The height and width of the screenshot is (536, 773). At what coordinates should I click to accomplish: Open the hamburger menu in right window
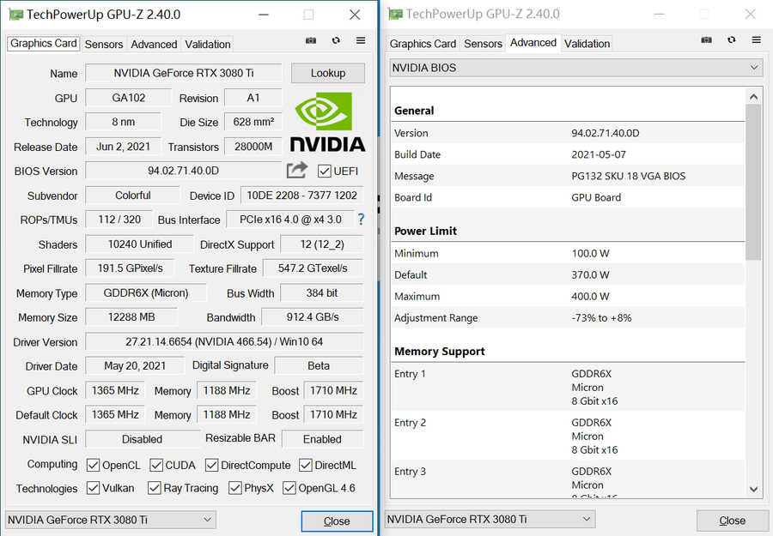tap(756, 40)
